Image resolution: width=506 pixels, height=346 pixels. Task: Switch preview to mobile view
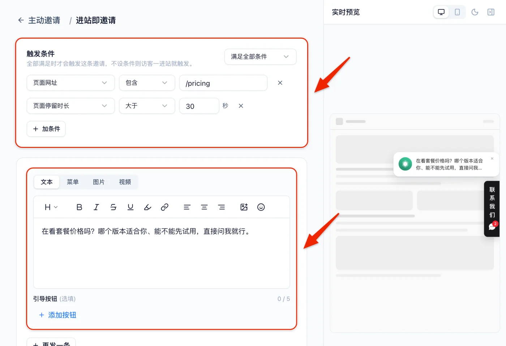[x=457, y=12]
